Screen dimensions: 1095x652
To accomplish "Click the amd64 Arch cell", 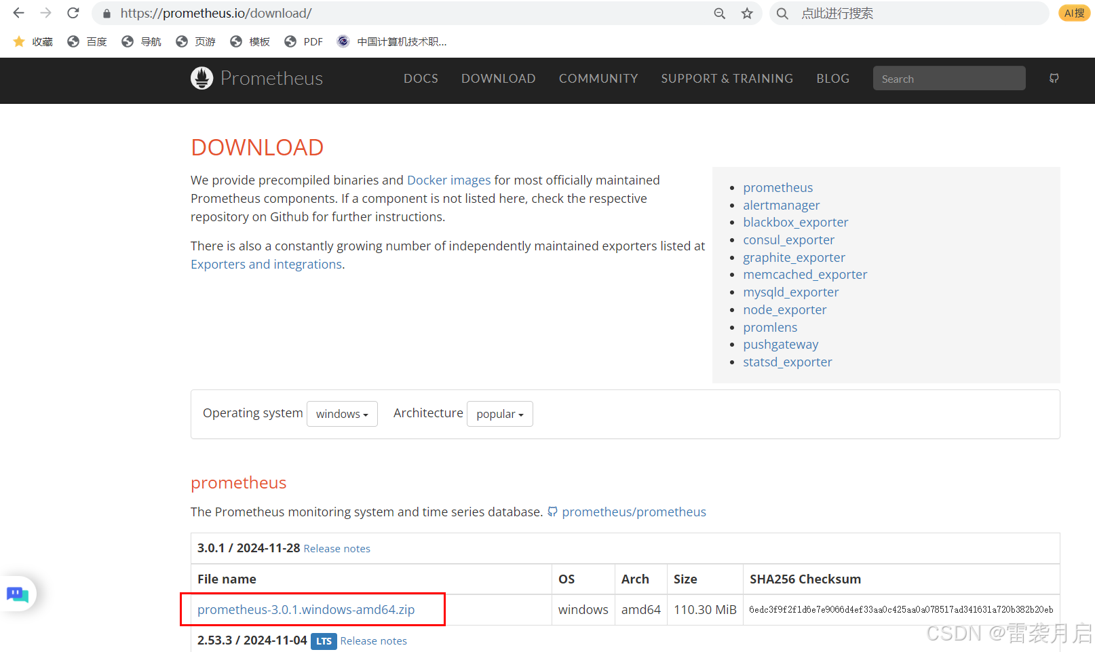I will click(x=640, y=609).
